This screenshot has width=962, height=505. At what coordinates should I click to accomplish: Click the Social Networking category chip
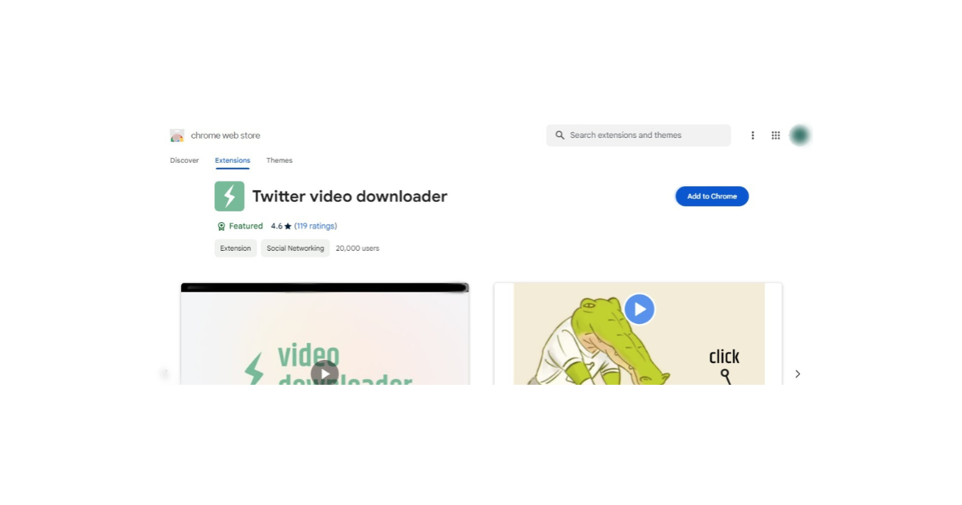295,248
